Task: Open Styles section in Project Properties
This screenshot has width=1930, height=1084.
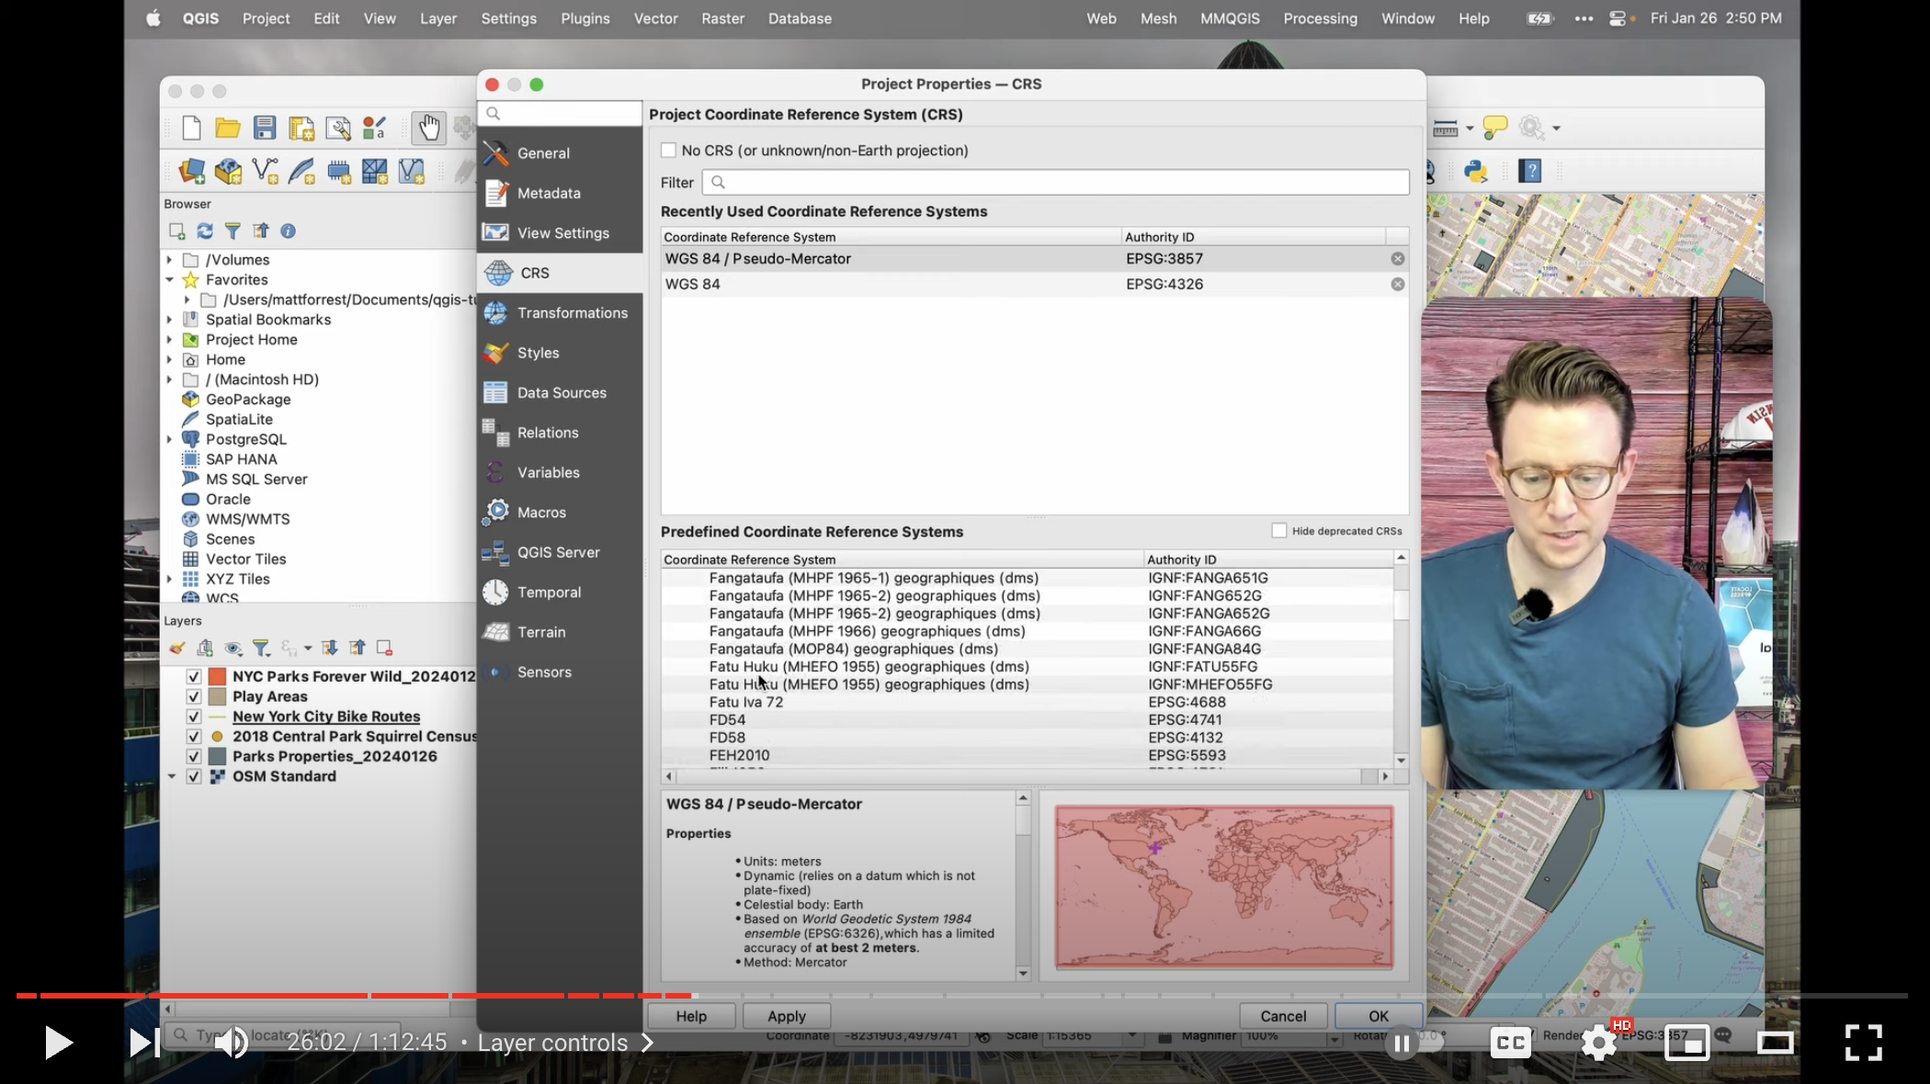Action: [560, 353]
